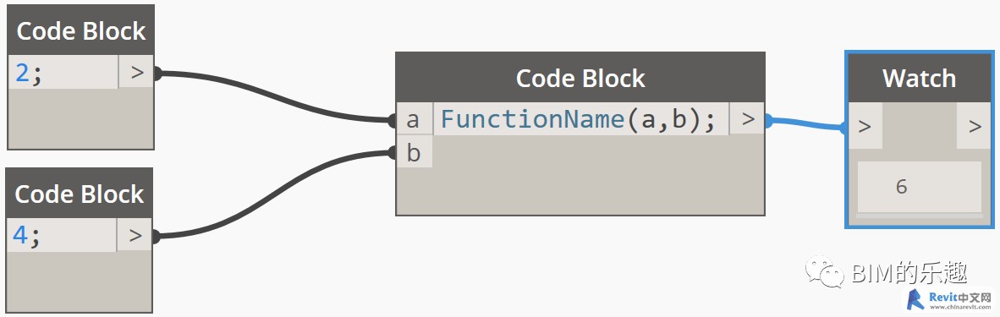Select the central Code Block title bar
The width and height of the screenshot is (1000, 317).
[580, 78]
